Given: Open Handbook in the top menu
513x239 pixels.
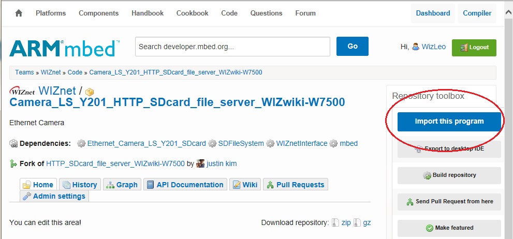Looking at the screenshot, I should 148,13.
